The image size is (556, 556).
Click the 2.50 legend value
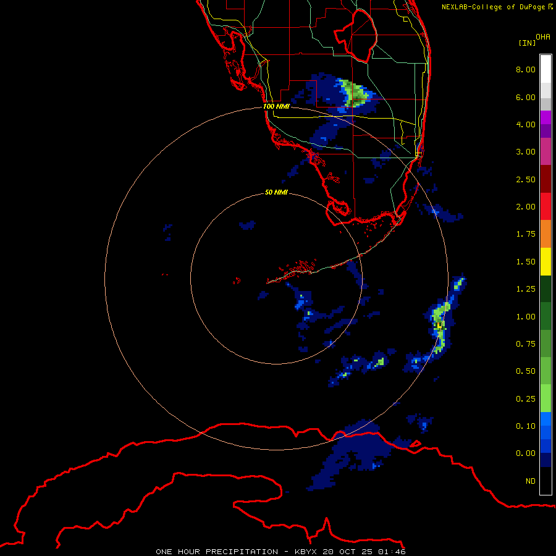coord(526,179)
